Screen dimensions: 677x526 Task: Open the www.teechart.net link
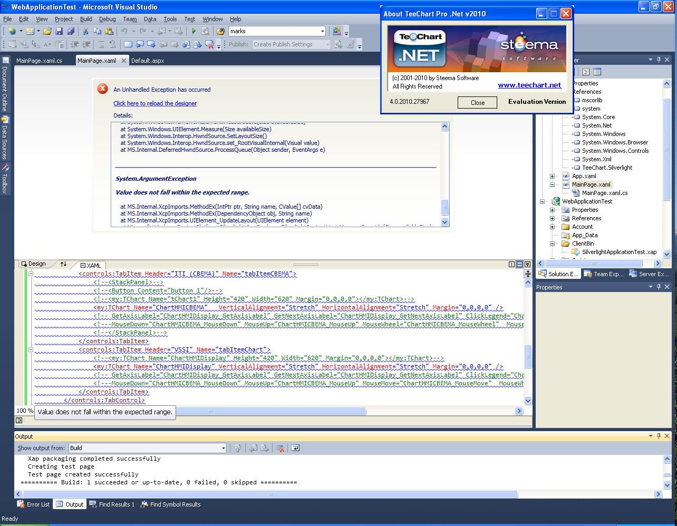click(x=529, y=85)
